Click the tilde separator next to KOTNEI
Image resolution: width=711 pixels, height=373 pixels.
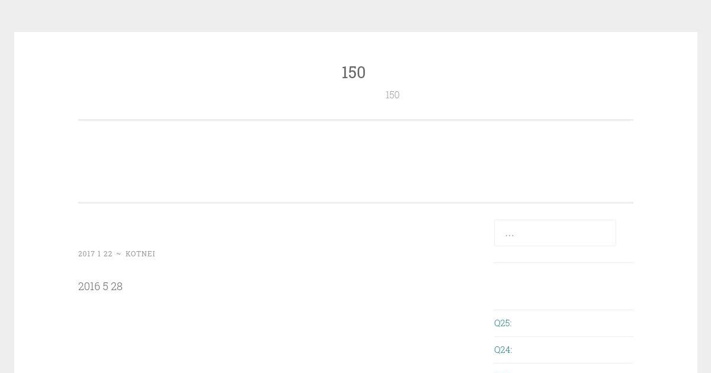pos(118,253)
